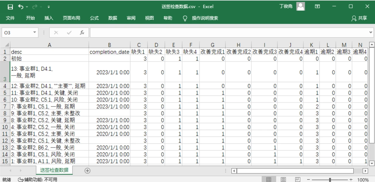This screenshot has height=182, width=375.
Task: Open the 数据 ribbon tab
Action: pyautogui.click(x=112, y=18)
